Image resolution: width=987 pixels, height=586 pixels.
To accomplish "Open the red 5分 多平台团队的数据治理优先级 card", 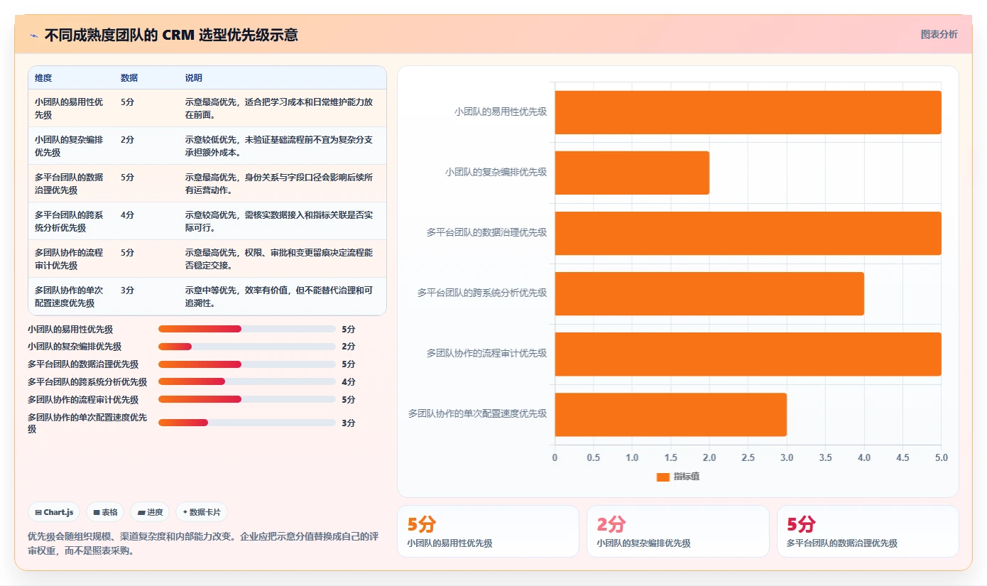I will click(868, 531).
